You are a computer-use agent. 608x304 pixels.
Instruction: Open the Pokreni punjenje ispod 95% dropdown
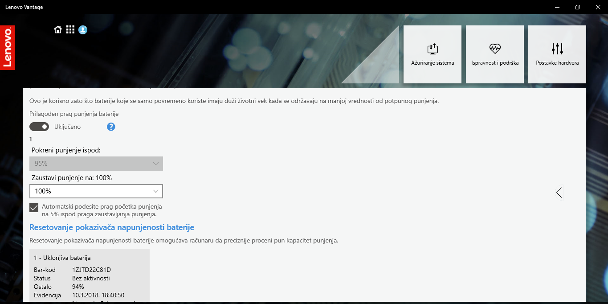point(96,164)
